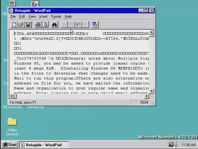Screen dimensions: 198x149
Task: Click the 11:06 AM taskbar clock
Action: [x=188, y=145]
